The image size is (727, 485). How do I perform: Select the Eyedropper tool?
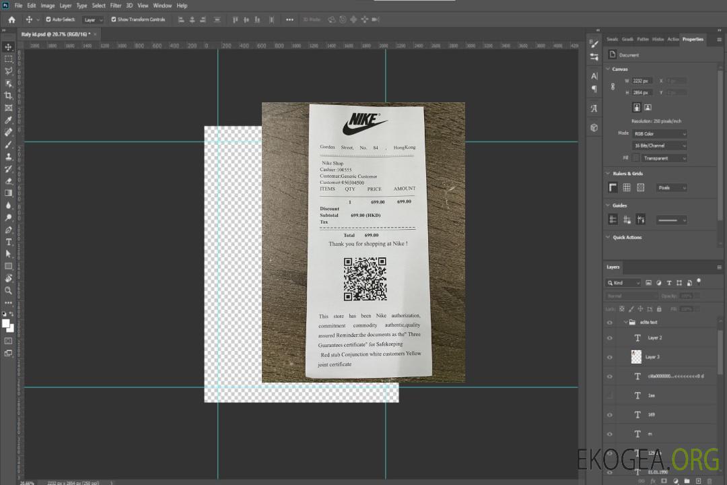pos(8,120)
